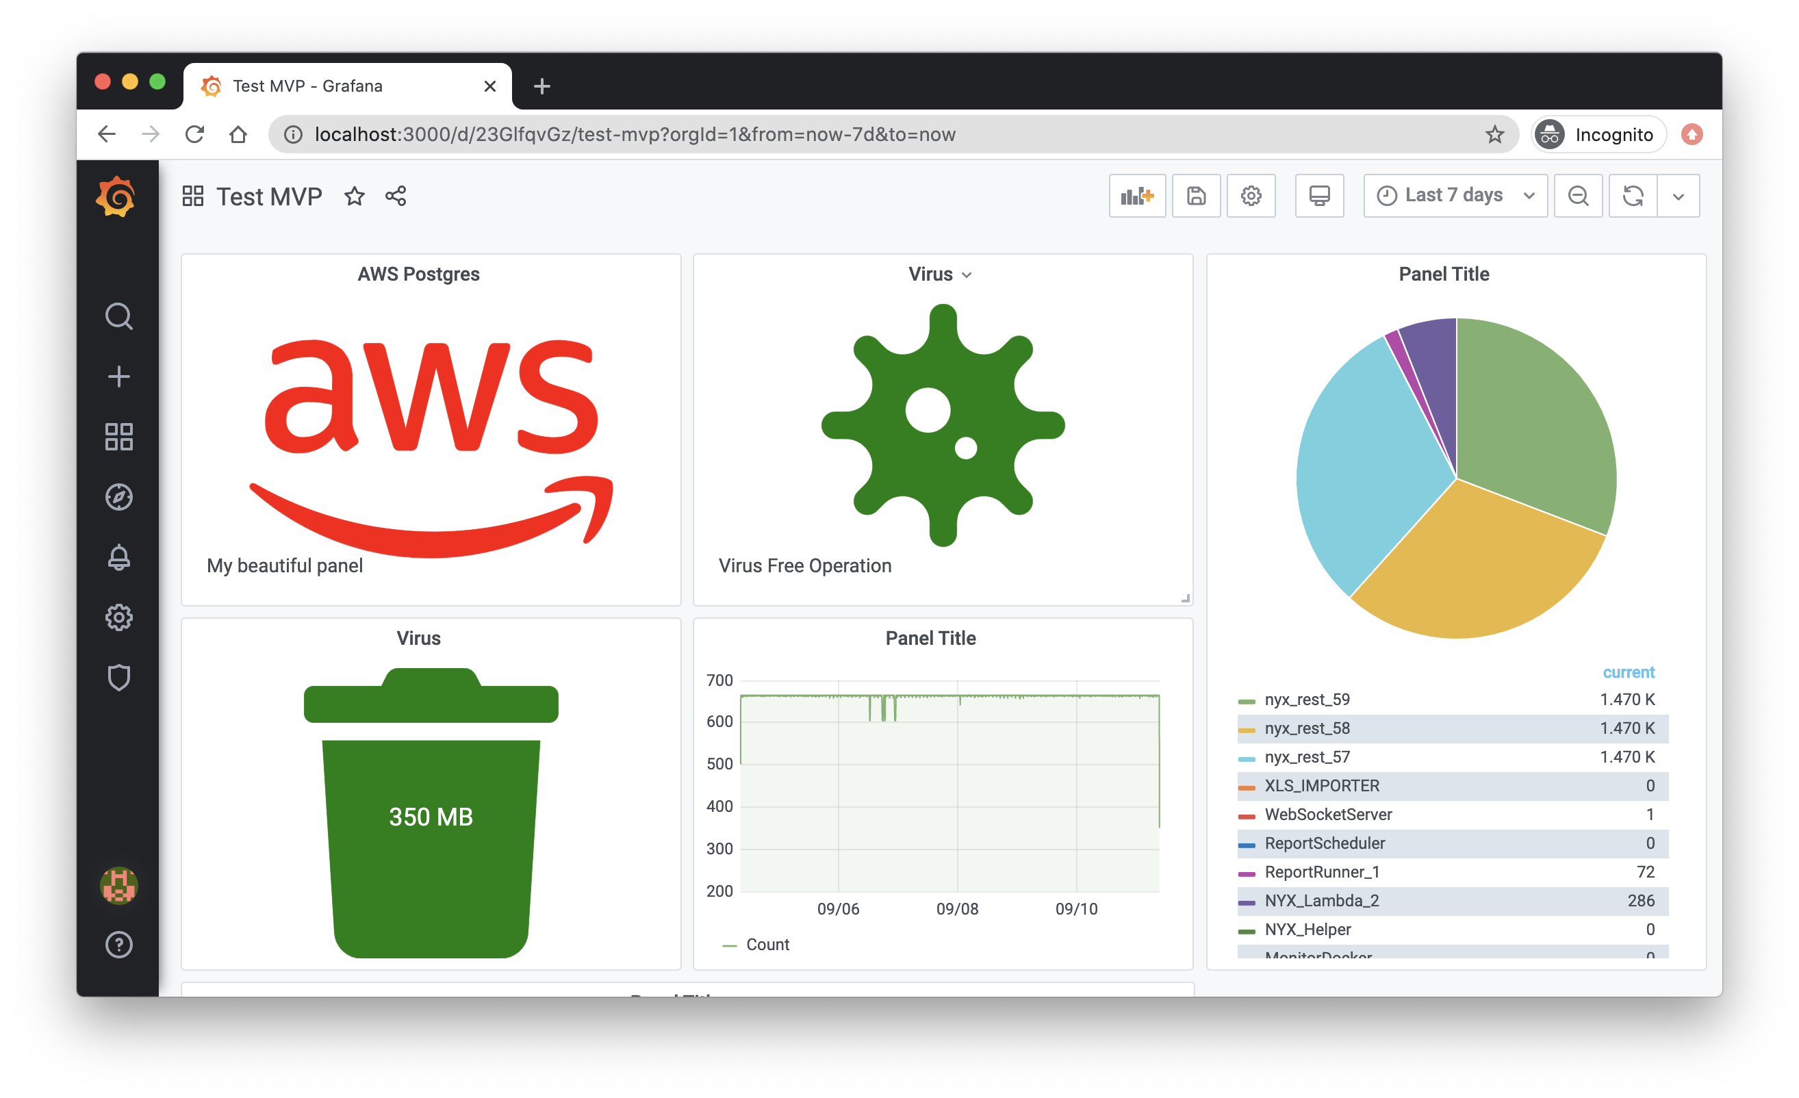
Task: Open Last 7 days time picker
Action: click(x=1455, y=196)
